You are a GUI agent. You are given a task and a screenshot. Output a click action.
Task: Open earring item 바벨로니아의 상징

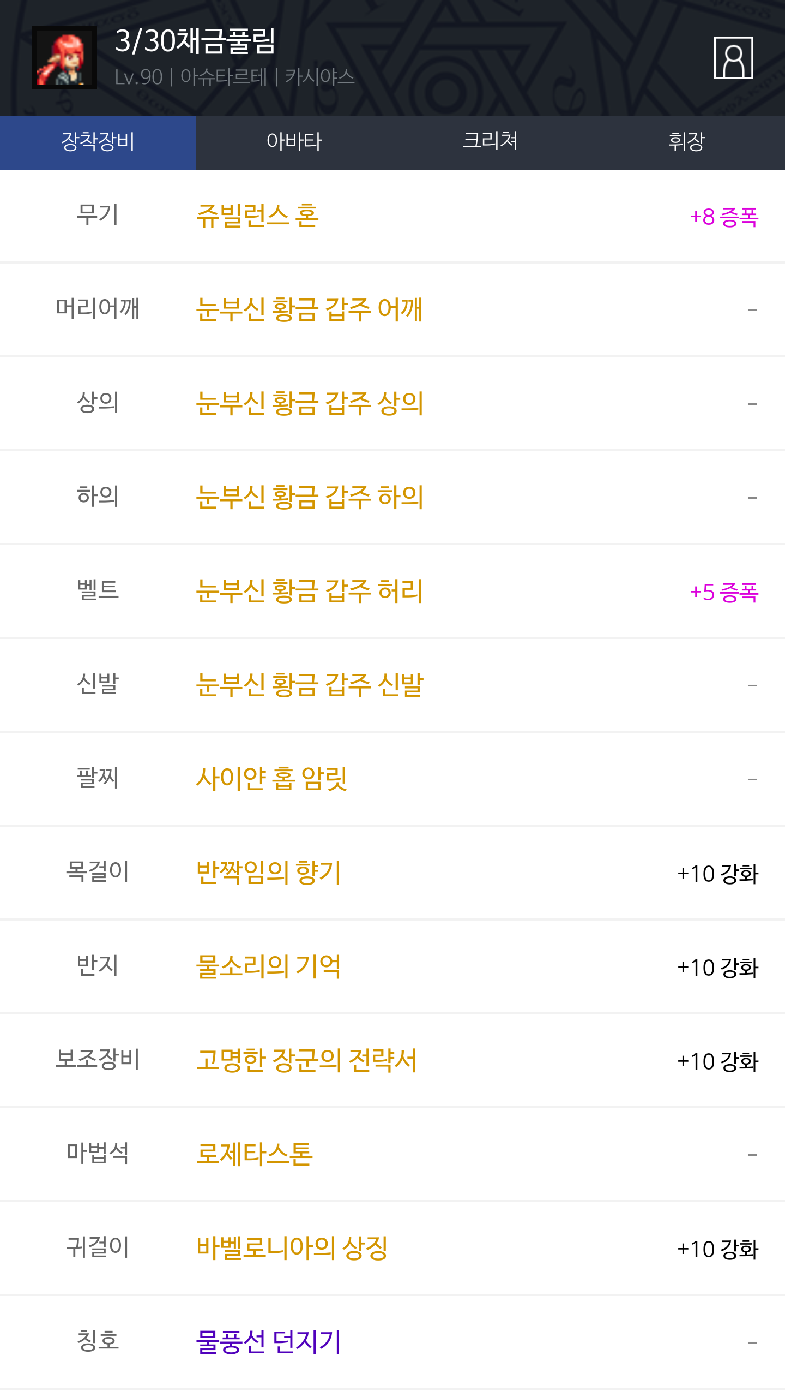coord(292,1248)
